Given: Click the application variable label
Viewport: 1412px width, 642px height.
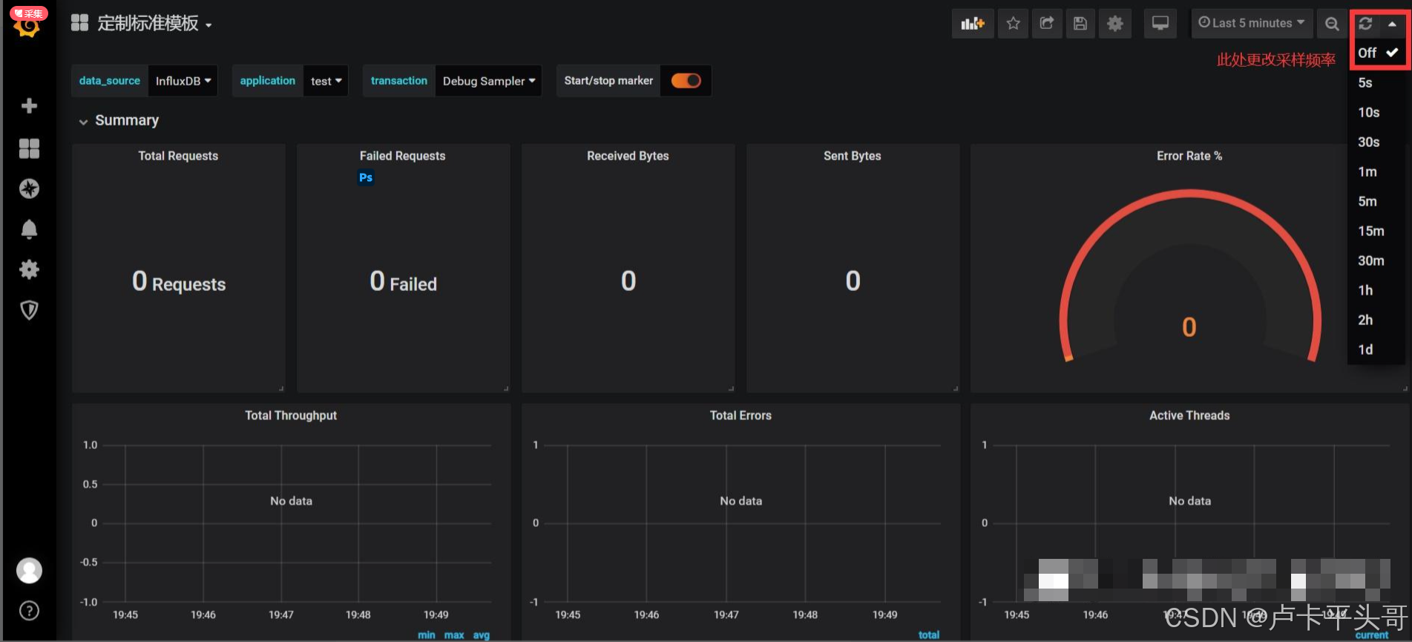Looking at the screenshot, I should [267, 81].
